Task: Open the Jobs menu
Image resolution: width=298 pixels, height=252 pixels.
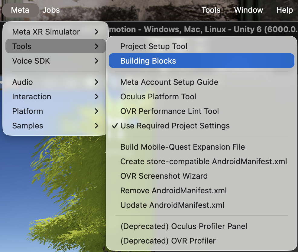Action: [x=51, y=10]
